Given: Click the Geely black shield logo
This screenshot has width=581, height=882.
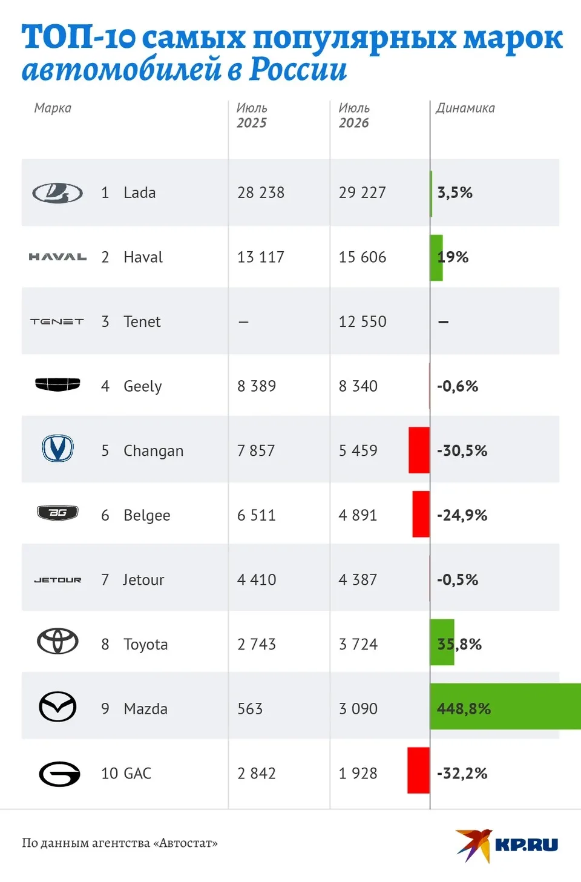Looking at the screenshot, I should pyautogui.click(x=57, y=385).
